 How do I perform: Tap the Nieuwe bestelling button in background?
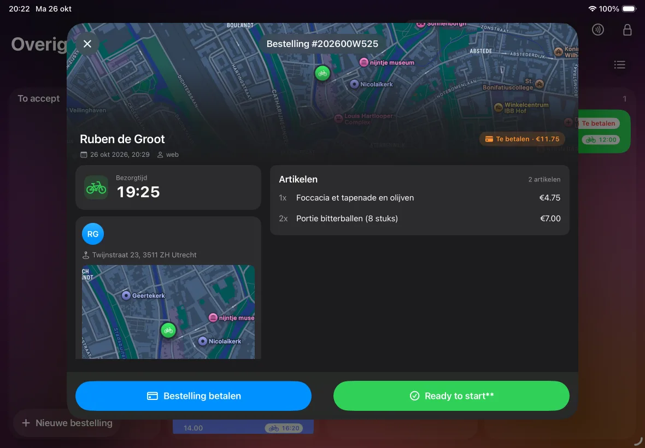point(67,423)
